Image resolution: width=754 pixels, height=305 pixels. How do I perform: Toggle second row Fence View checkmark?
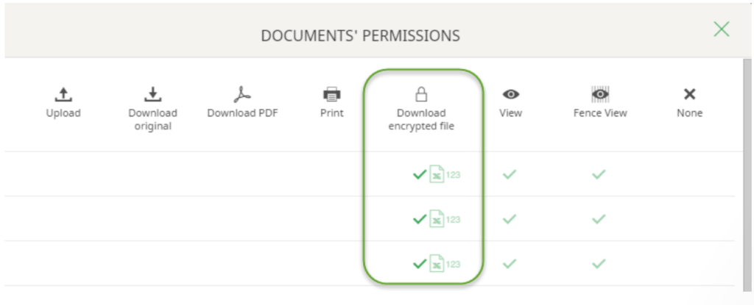point(599,219)
